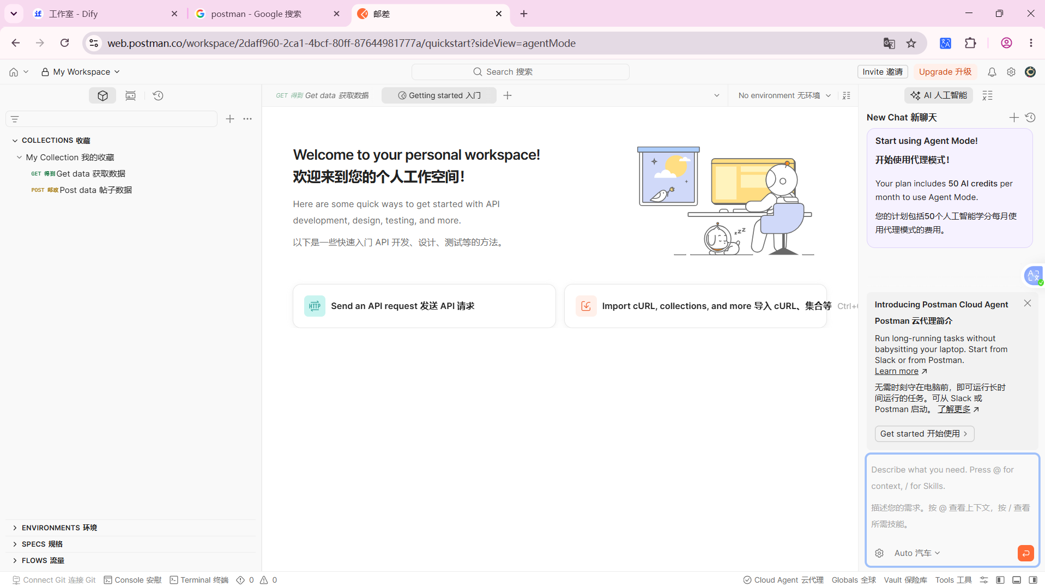Open Get data request in tree
The height and width of the screenshot is (587, 1045).
point(78,173)
